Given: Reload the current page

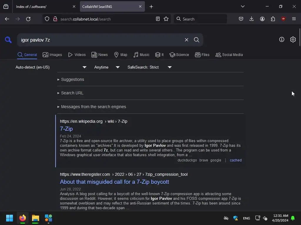Looking at the screenshot, I should click(x=28, y=19).
